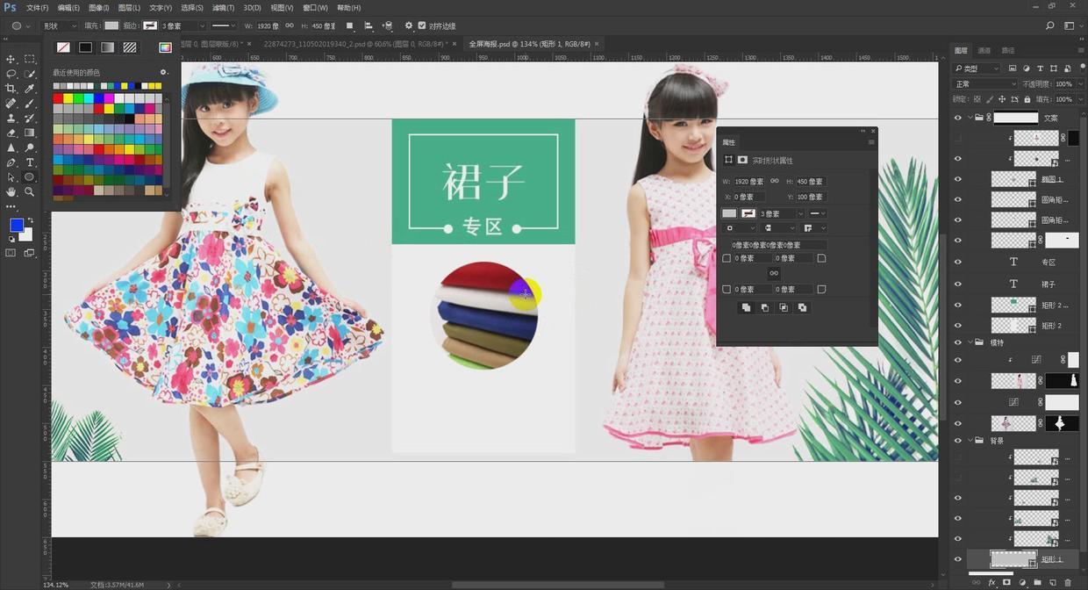
Task: Pick the red swatch in color grid
Action: point(58,98)
